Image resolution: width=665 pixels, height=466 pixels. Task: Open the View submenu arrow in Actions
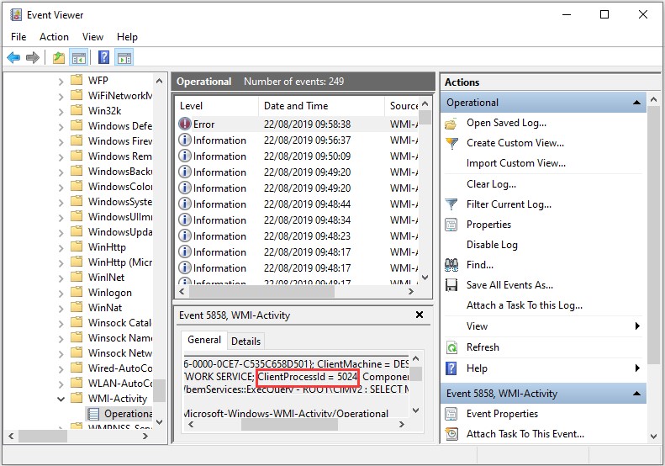637,326
